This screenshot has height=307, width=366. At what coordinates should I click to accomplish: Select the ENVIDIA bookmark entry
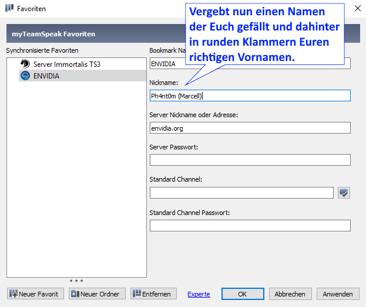coord(46,76)
